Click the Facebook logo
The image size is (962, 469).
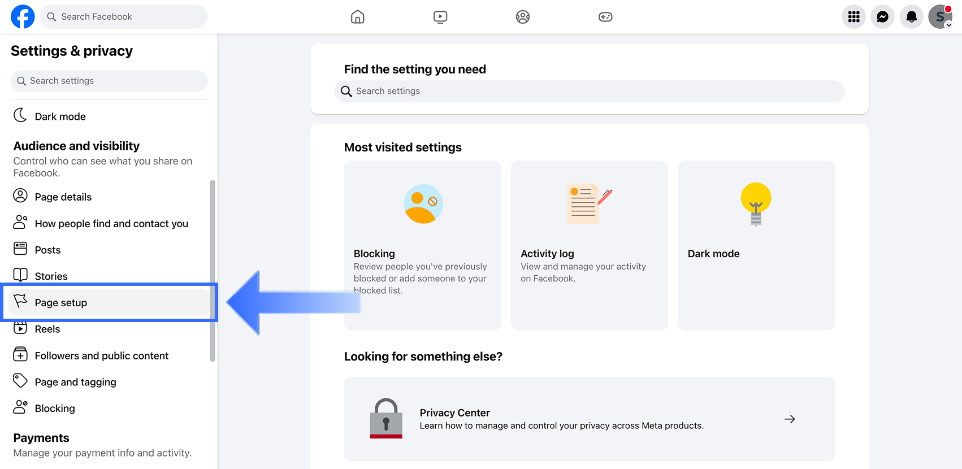coord(23,17)
